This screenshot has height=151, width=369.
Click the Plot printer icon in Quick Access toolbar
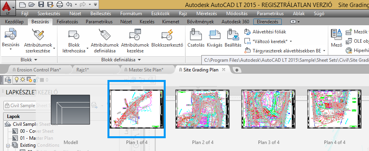tap(60, 5)
